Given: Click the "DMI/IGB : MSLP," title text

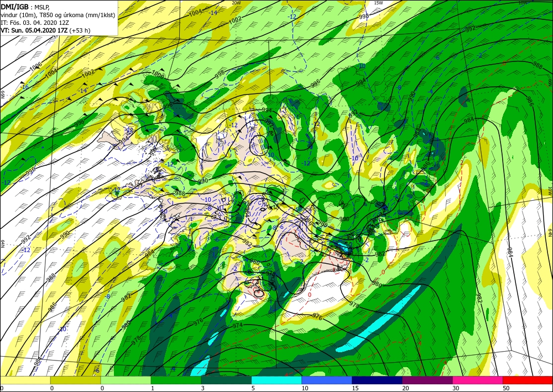Looking at the screenshot, I should (25, 7).
